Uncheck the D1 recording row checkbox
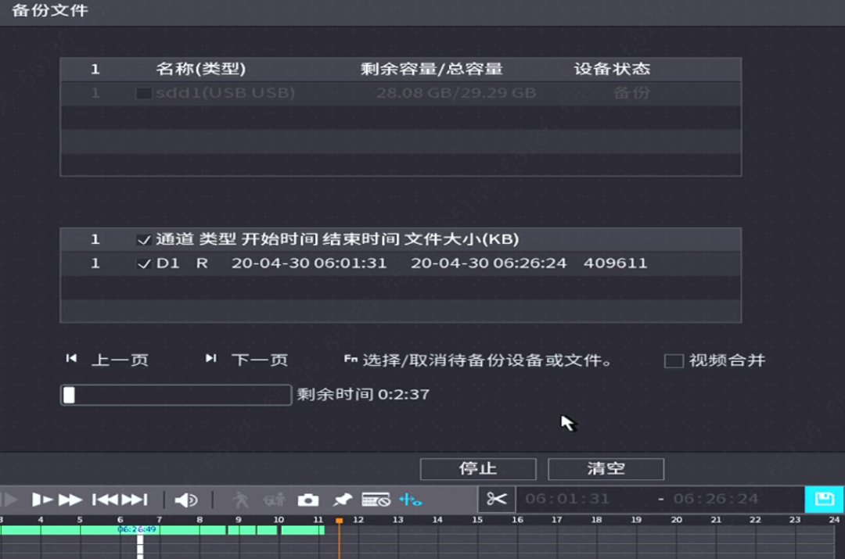 [143, 264]
